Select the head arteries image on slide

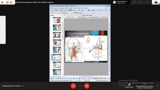[75, 49]
